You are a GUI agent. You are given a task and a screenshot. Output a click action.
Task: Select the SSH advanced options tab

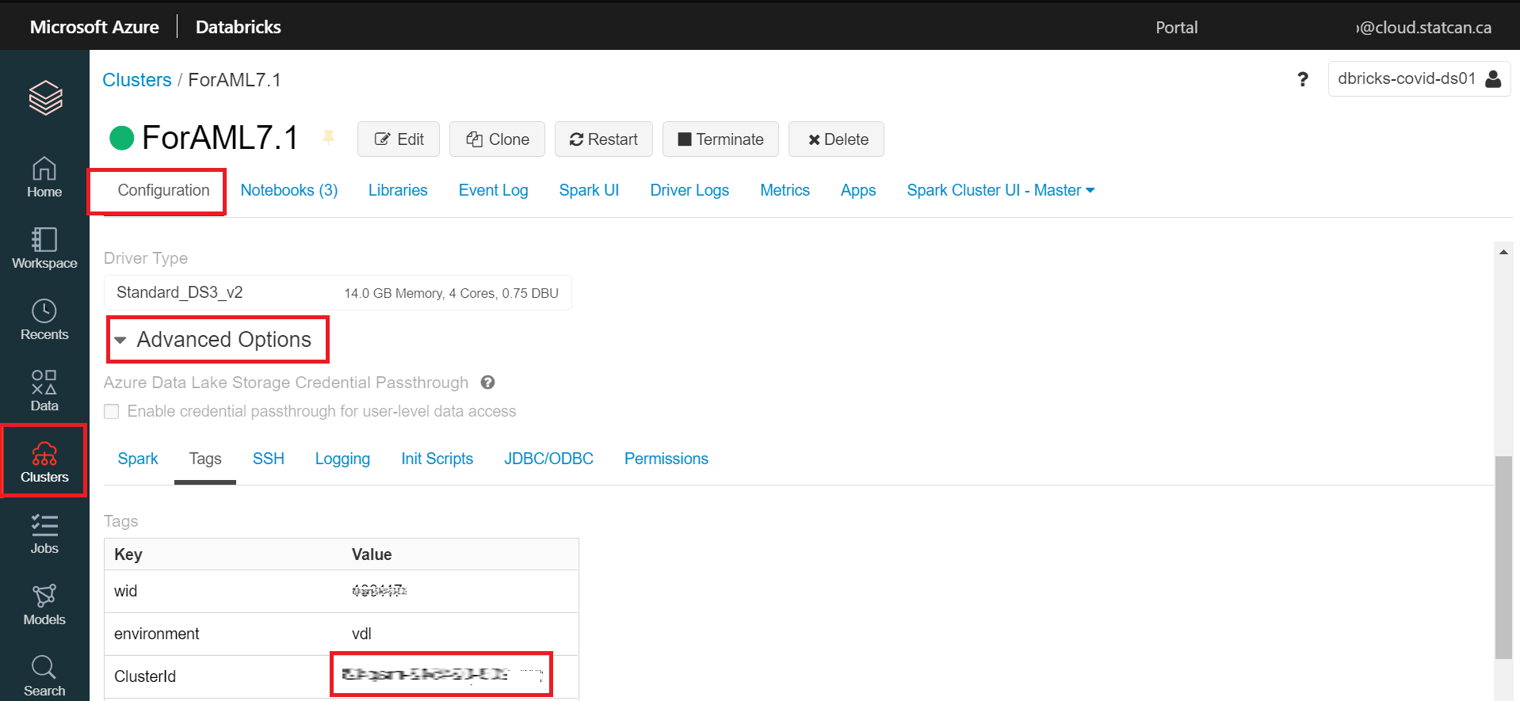click(269, 459)
